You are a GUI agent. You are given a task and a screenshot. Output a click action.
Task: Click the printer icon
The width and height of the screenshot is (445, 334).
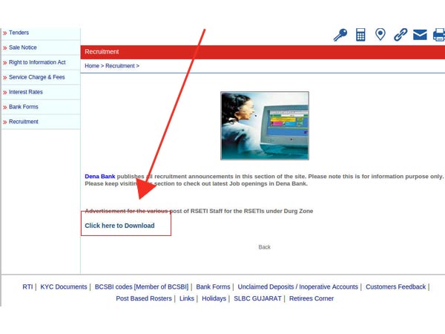pyautogui.click(x=439, y=35)
